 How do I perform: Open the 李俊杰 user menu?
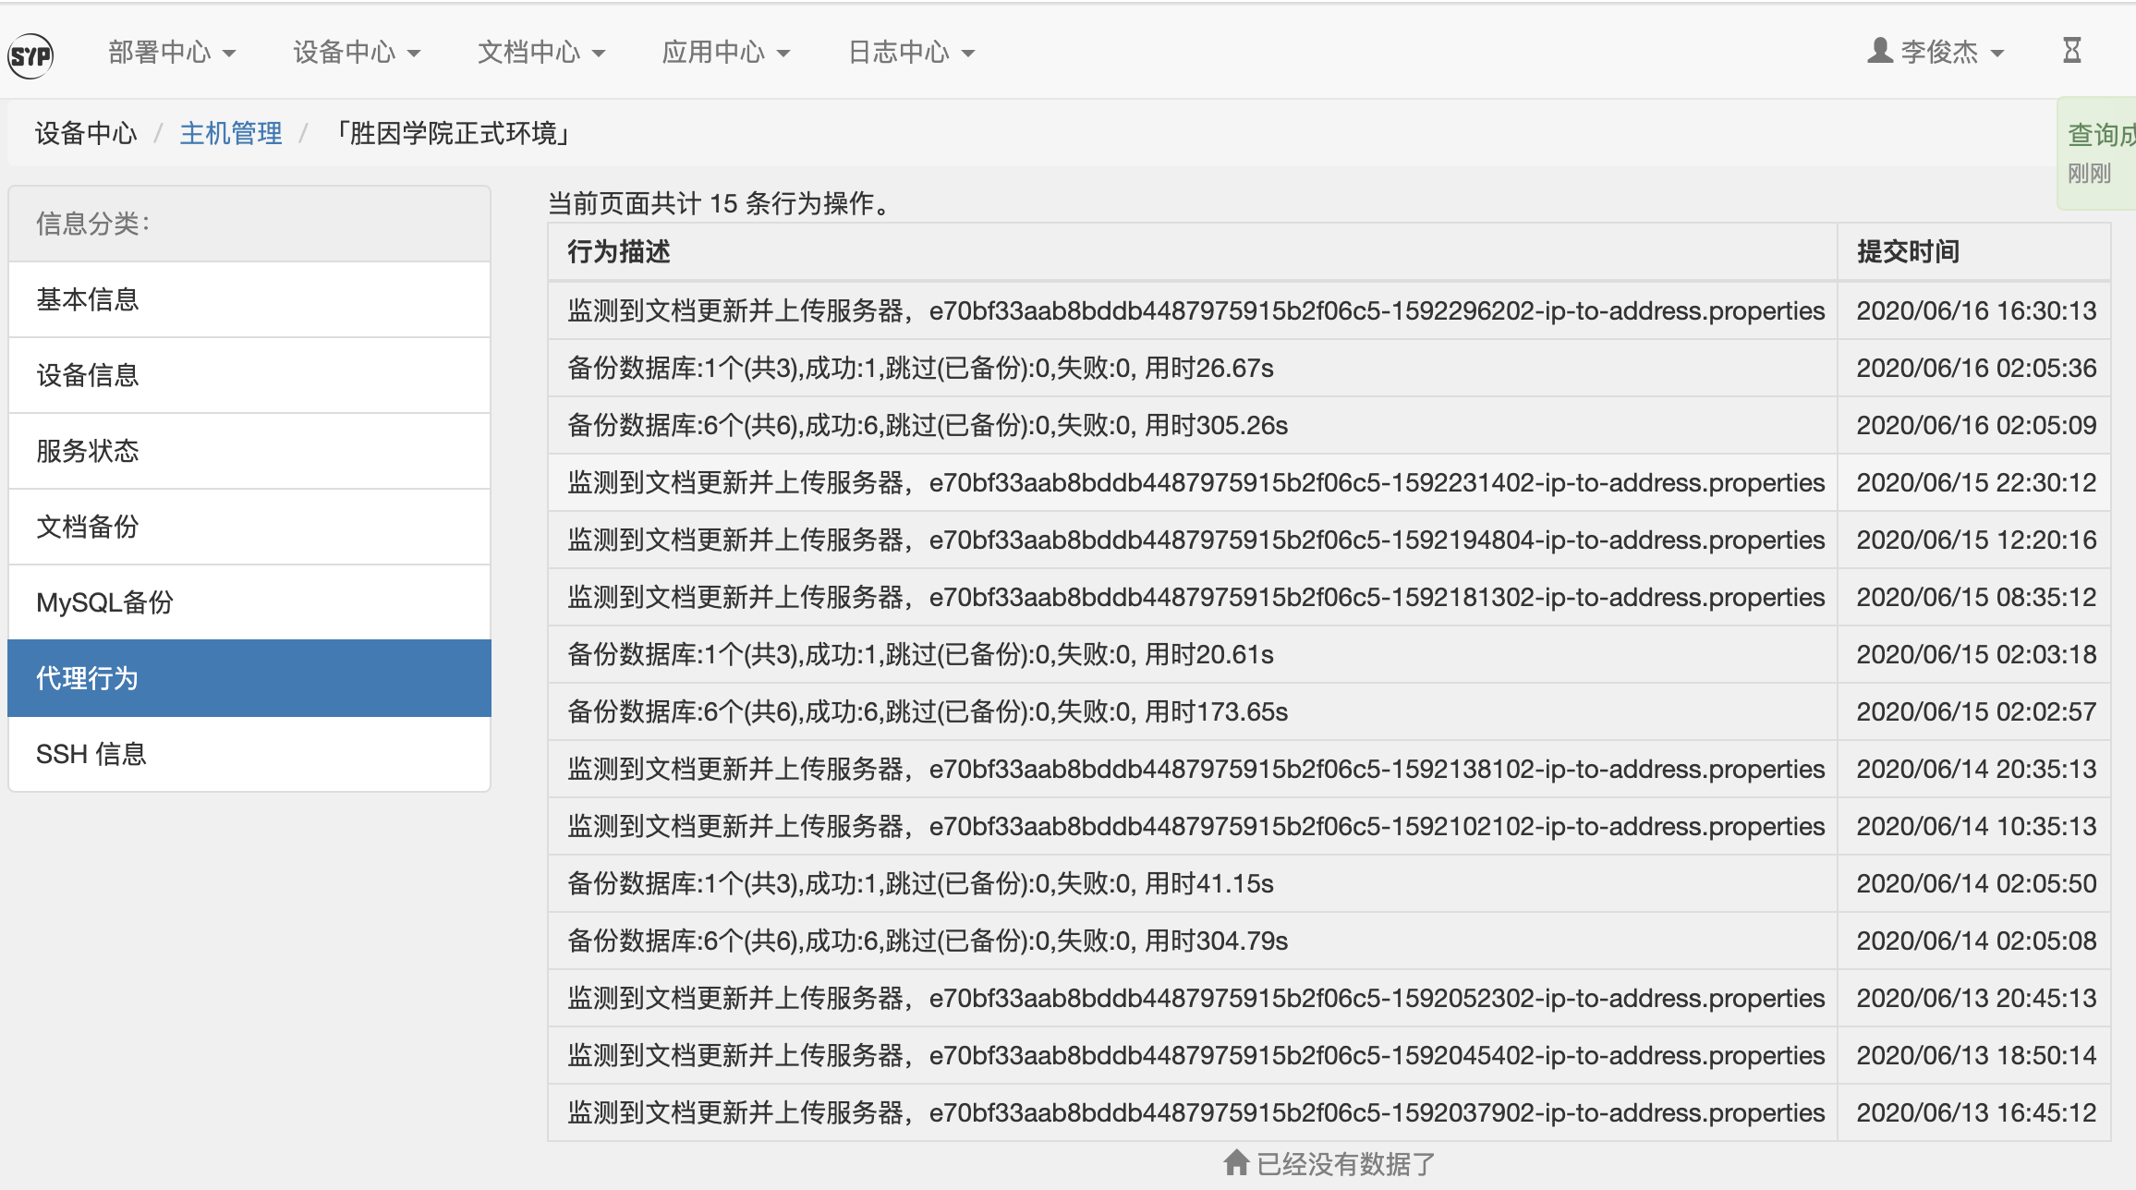[x=1936, y=52]
